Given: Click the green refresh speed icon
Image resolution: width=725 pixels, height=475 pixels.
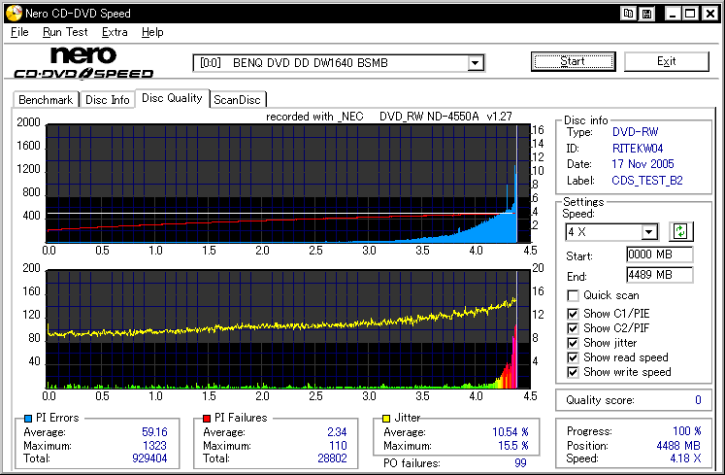Looking at the screenshot, I should coord(681,231).
